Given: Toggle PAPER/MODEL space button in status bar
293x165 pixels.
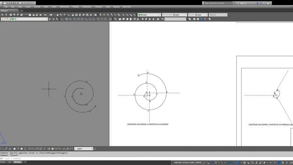Looking at the screenshot, I should tap(198, 163).
